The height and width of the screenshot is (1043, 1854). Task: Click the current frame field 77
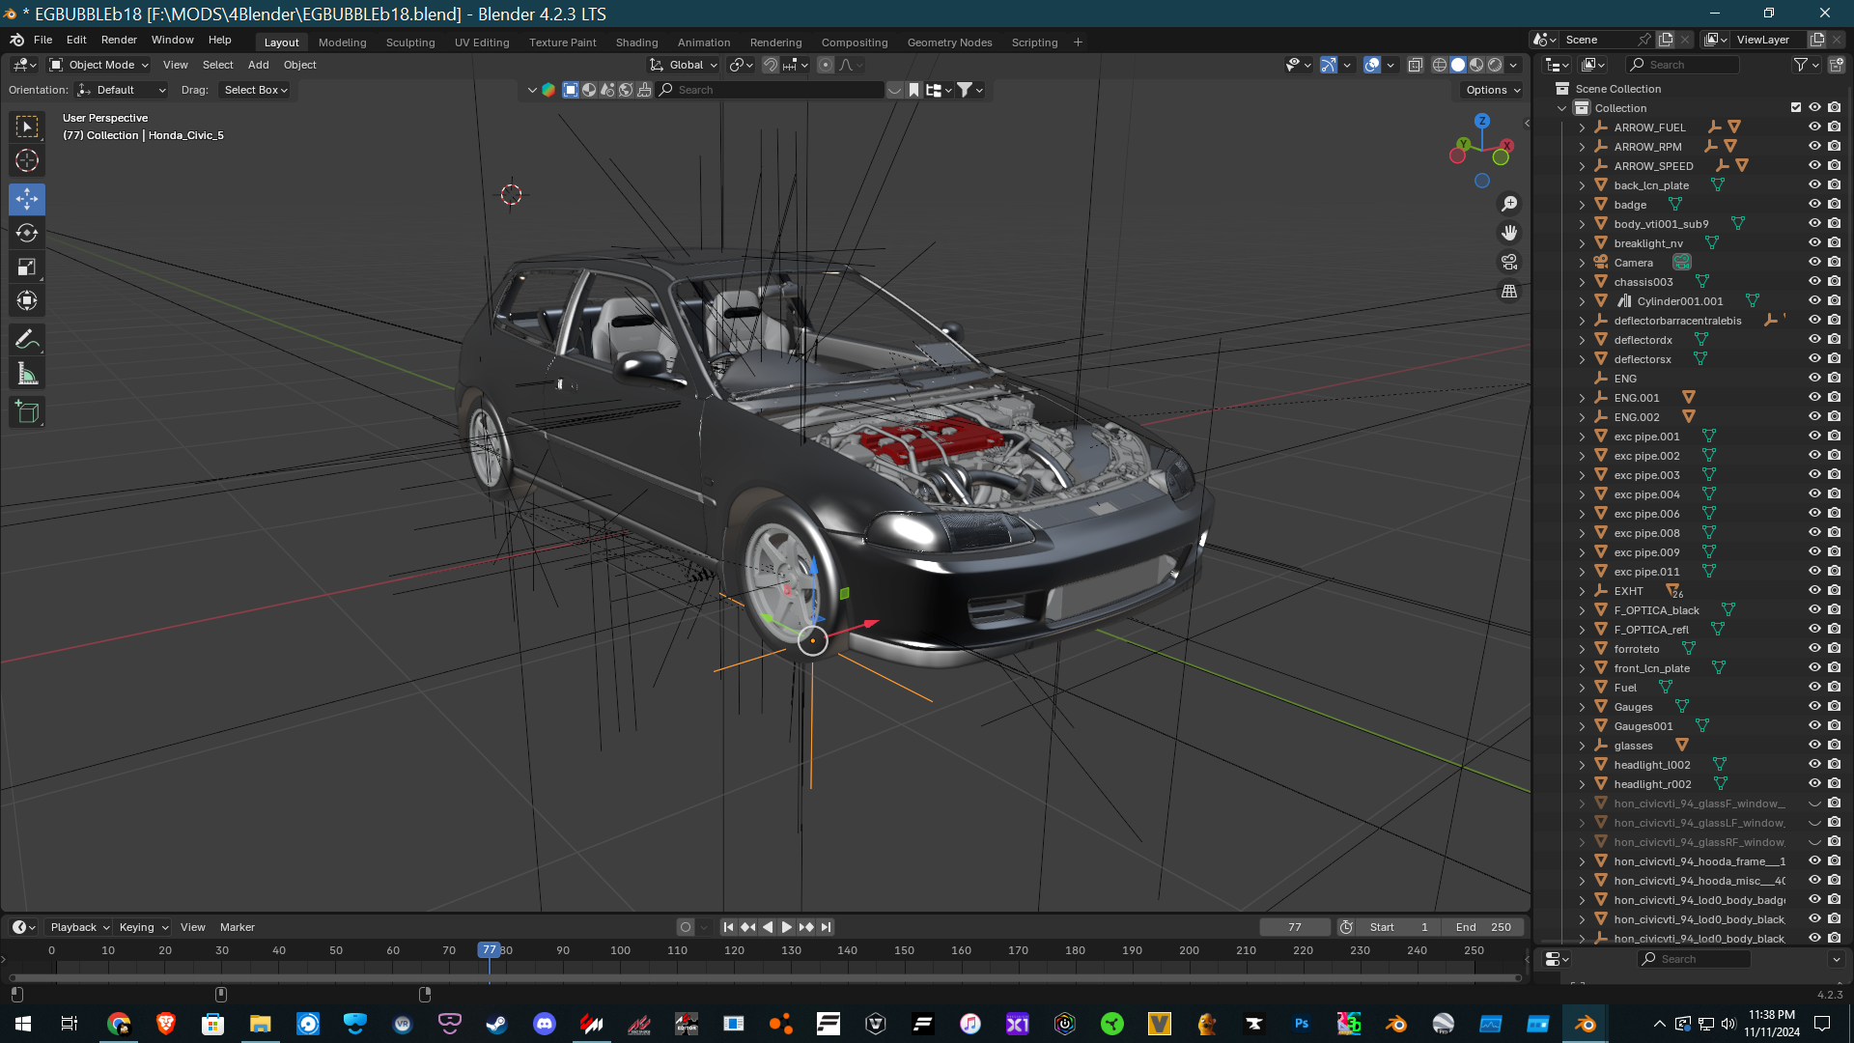[x=1294, y=927]
